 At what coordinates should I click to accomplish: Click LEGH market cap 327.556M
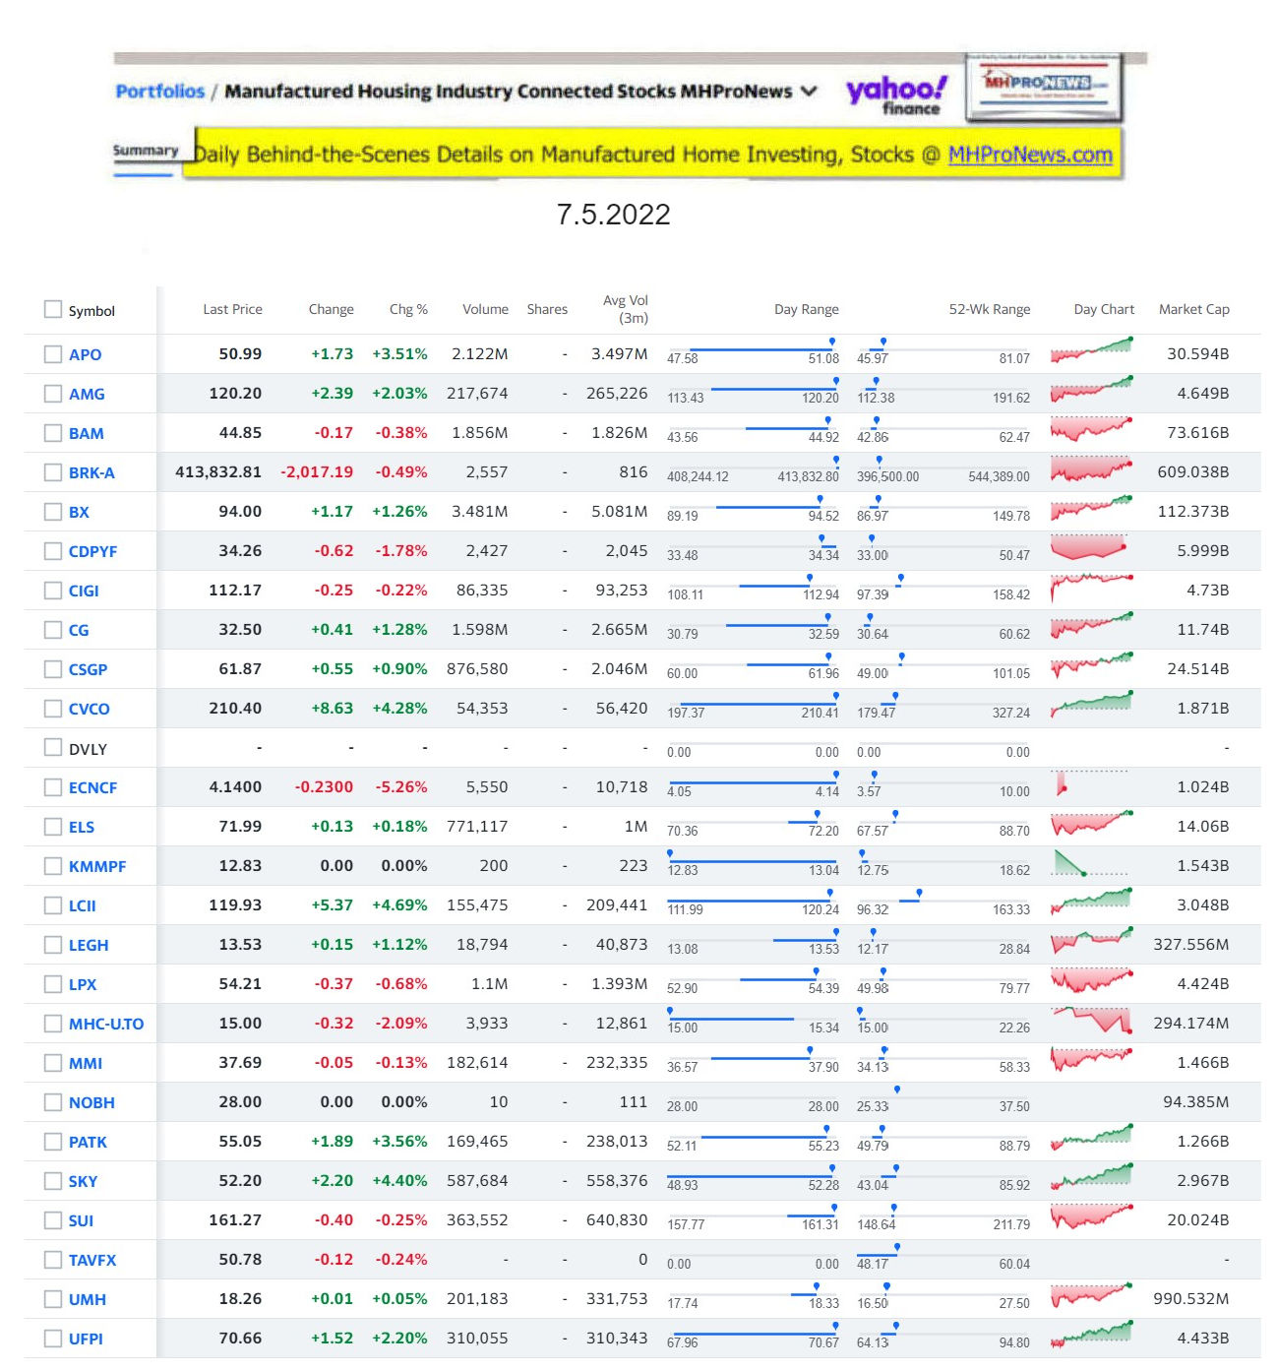pyautogui.click(x=1190, y=944)
